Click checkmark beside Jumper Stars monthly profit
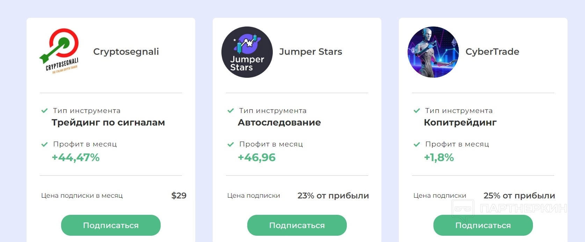 coord(231,144)
